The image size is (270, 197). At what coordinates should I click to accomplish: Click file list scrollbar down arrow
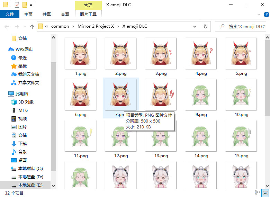(x=268, y=186)
